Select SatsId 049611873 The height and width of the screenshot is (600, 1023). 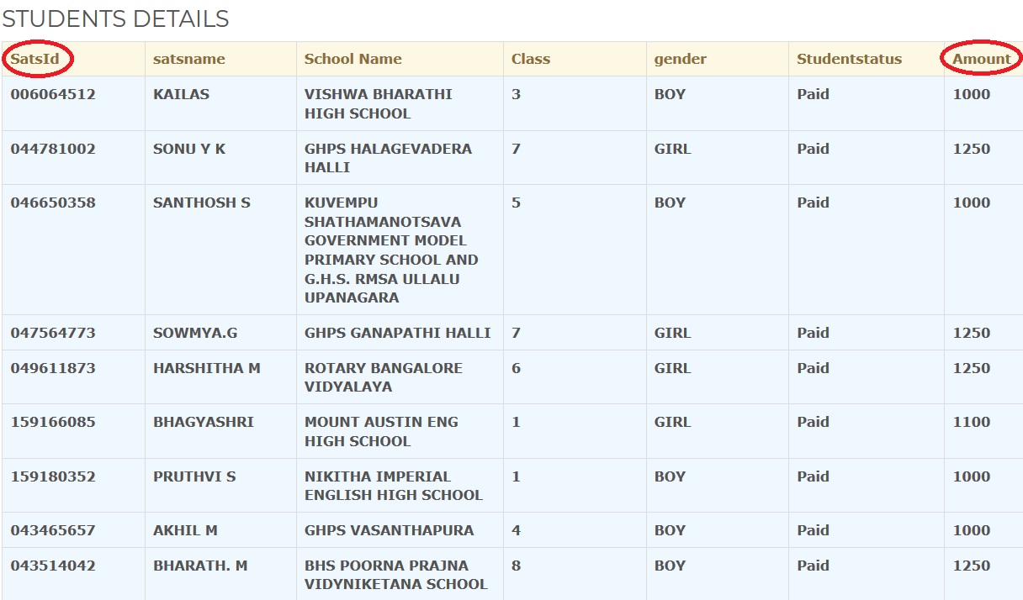[53, 368]
